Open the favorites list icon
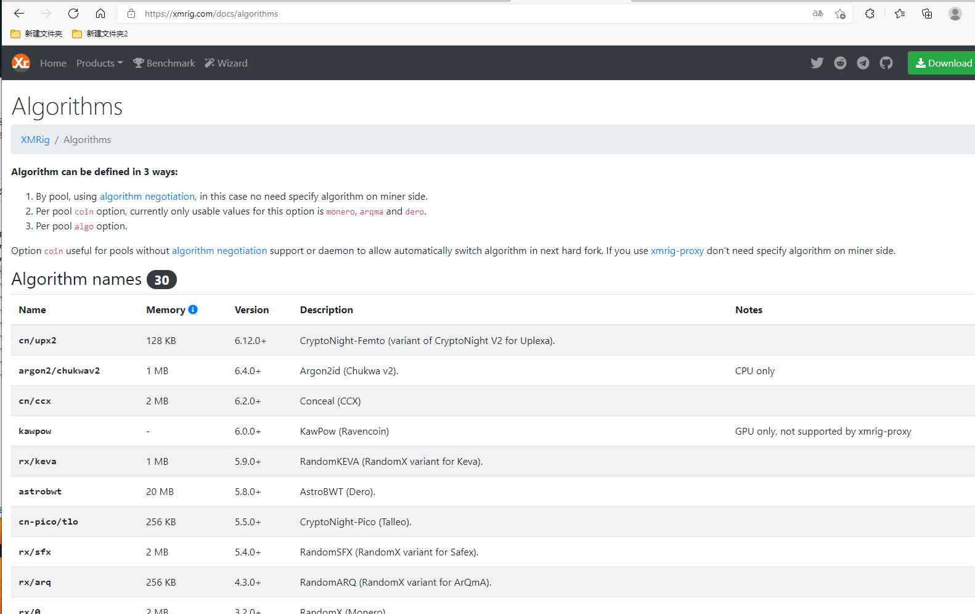 (900, 14)
